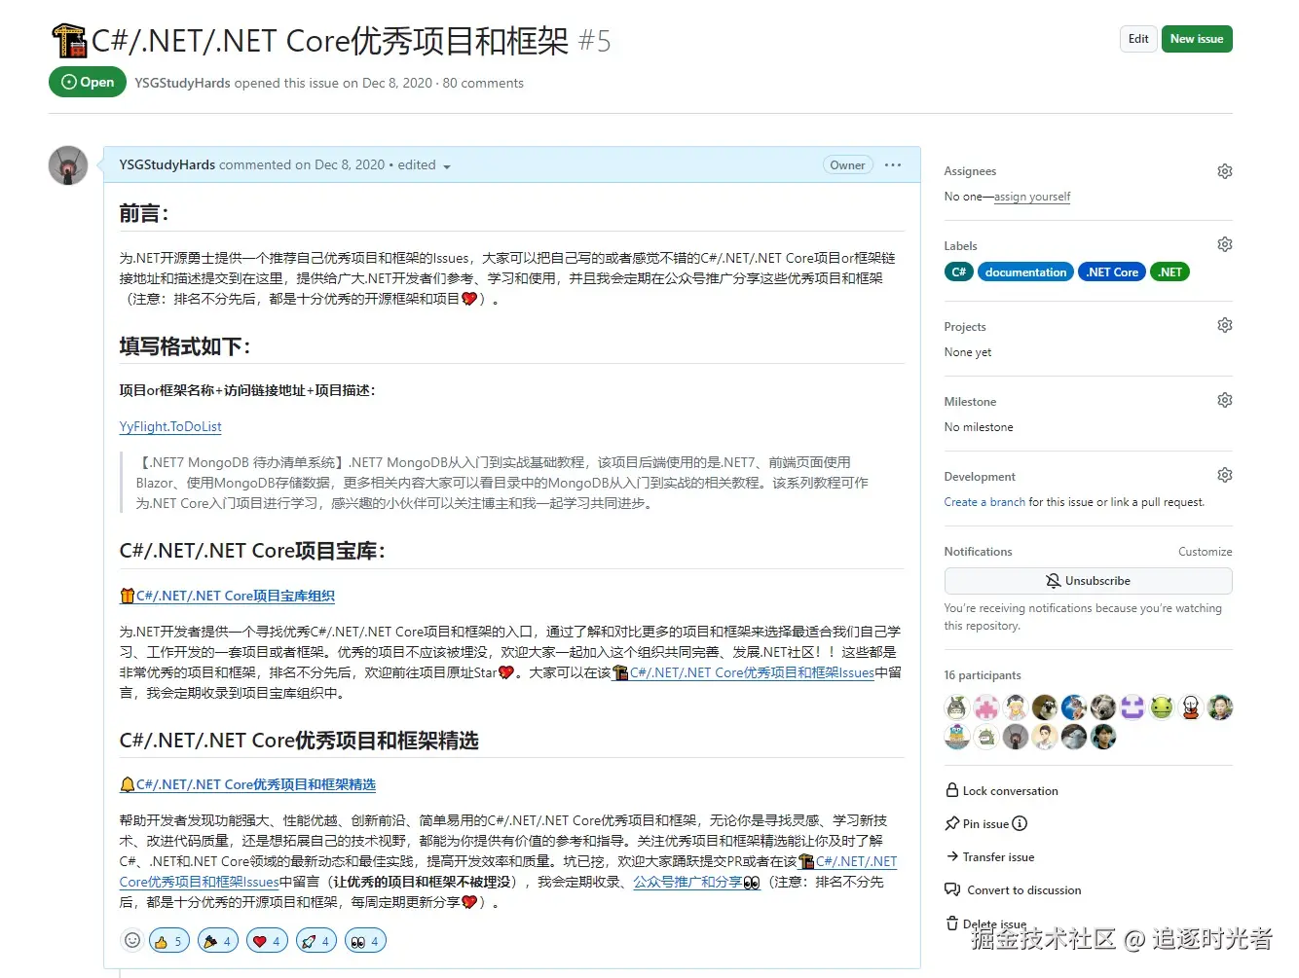Click the Edit button for the issue title

(x=1138, y=39)
